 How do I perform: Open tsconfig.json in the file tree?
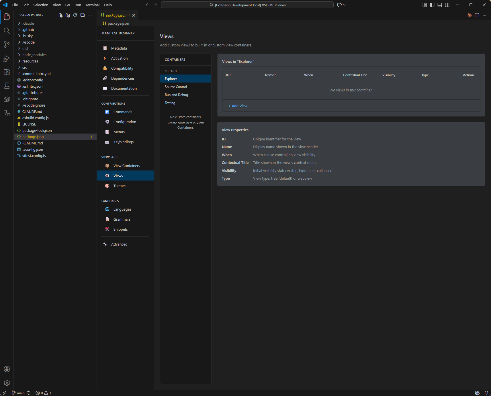(x=55, y=149)
